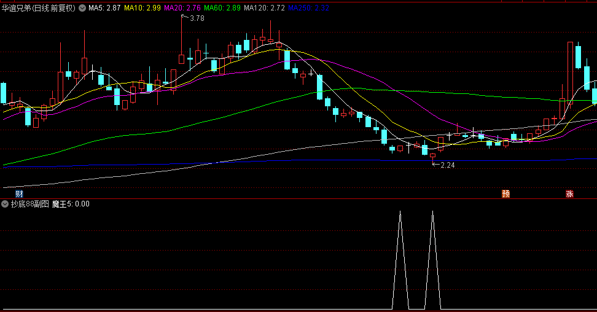Click the 3.78 high price annotation
The image size is (597, 312).
point(197,18)
